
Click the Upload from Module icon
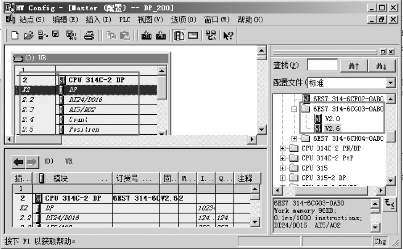click(161, 36)
